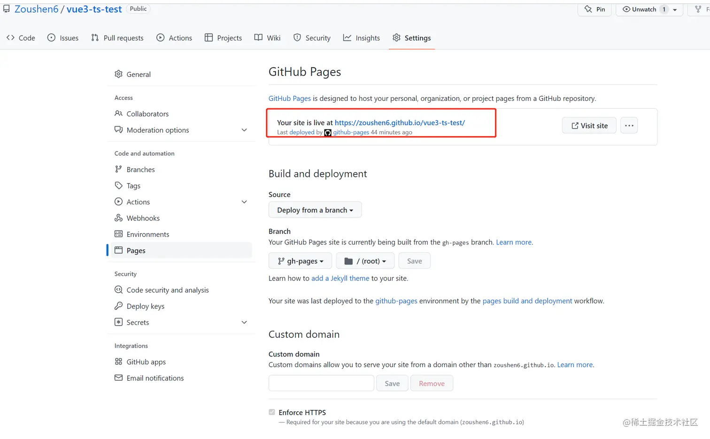Click Learn more link for branch

coord(514,242)
